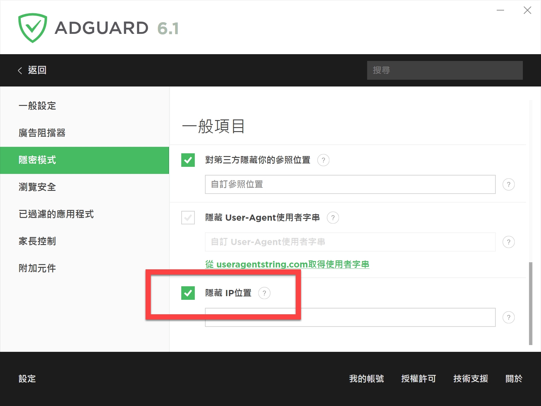Screen dimensions: 541x406
Task: Open help beside the custom IP field
Action: [508, 317]
